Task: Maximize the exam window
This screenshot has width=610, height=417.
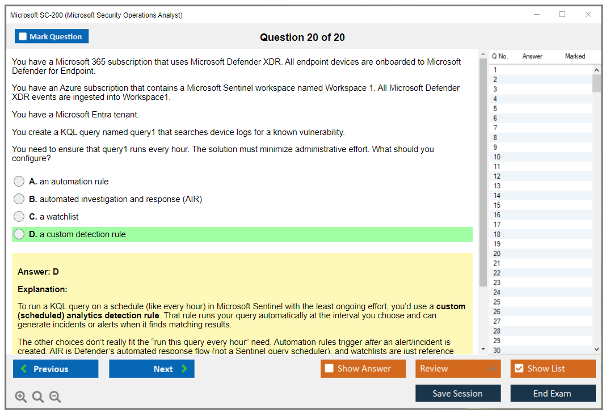Action: tap(562, 15)
